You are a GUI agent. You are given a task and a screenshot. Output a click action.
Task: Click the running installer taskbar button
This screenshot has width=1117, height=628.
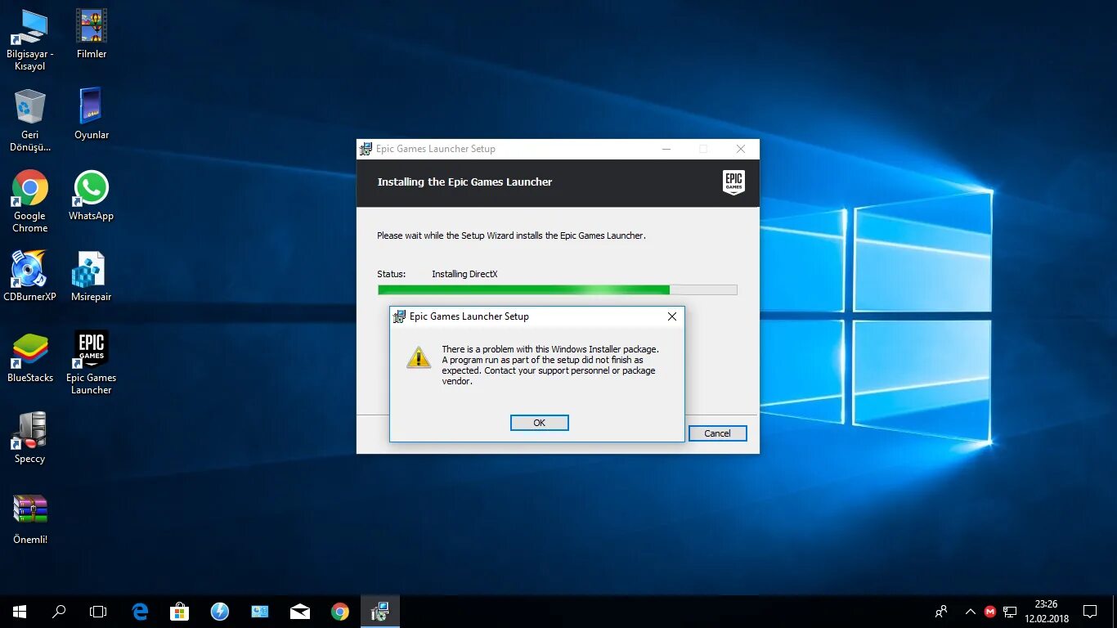click(x=380, y=612)
